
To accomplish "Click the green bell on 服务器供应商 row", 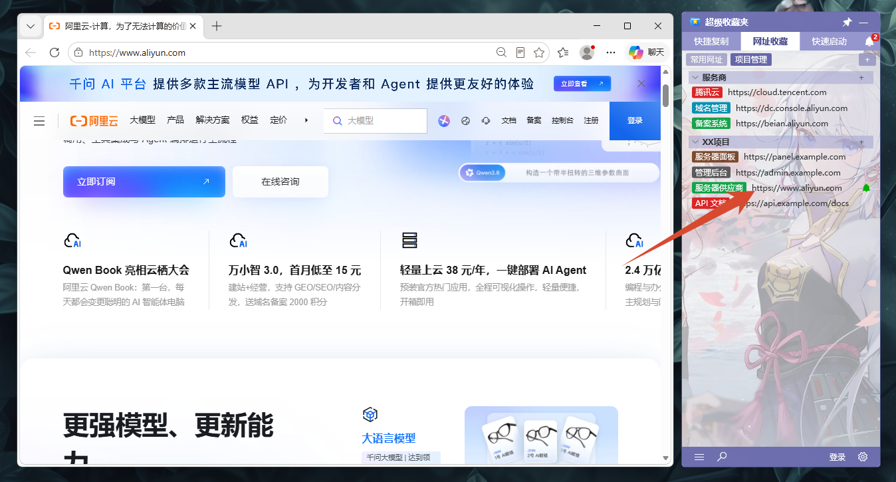I will click(866, 188).
